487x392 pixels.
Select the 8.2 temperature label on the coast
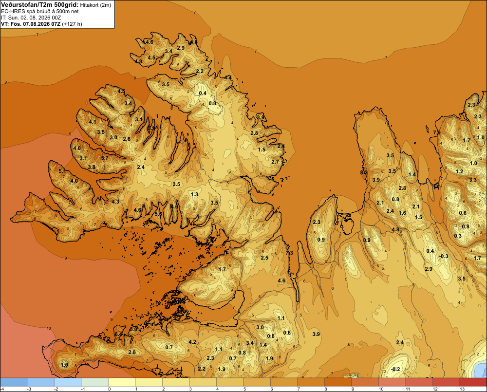pos(364,172)
